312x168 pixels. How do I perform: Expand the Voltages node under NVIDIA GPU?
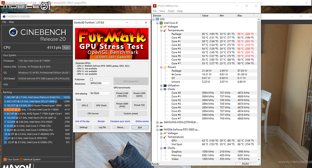(161, 133)
